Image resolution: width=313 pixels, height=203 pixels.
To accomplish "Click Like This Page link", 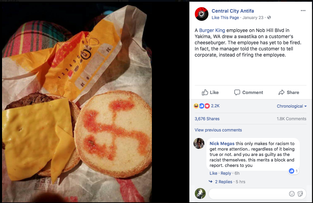I will coord(225,18).
